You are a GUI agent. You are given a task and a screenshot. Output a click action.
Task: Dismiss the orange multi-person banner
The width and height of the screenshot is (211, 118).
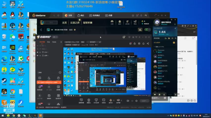click(x=60, y=82)
